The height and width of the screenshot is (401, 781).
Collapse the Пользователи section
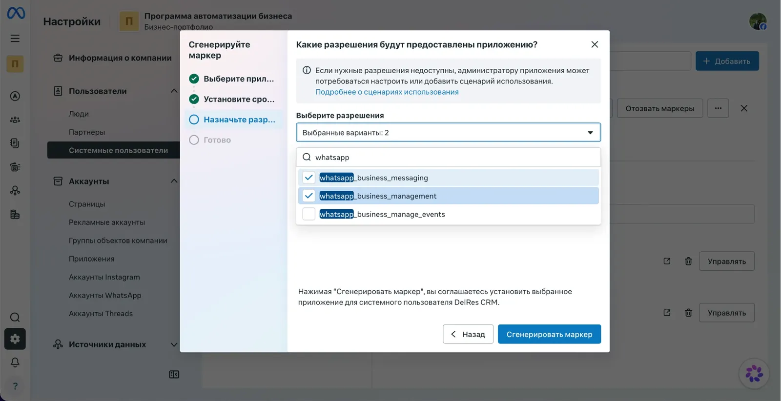pyautogui.click(x=174, y=91)
